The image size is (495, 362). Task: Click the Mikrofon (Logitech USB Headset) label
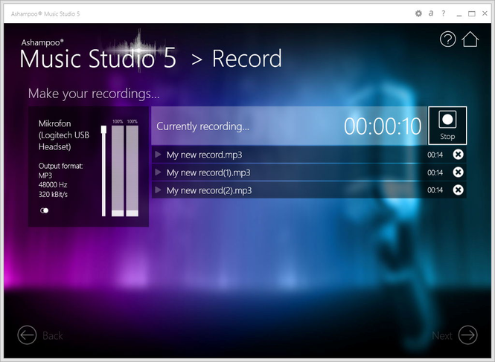[x=64, y=135]
